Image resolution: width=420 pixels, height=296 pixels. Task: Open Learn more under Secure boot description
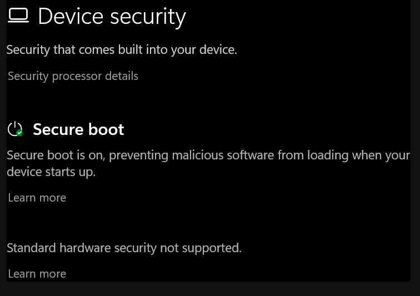[x=37, y=198]
